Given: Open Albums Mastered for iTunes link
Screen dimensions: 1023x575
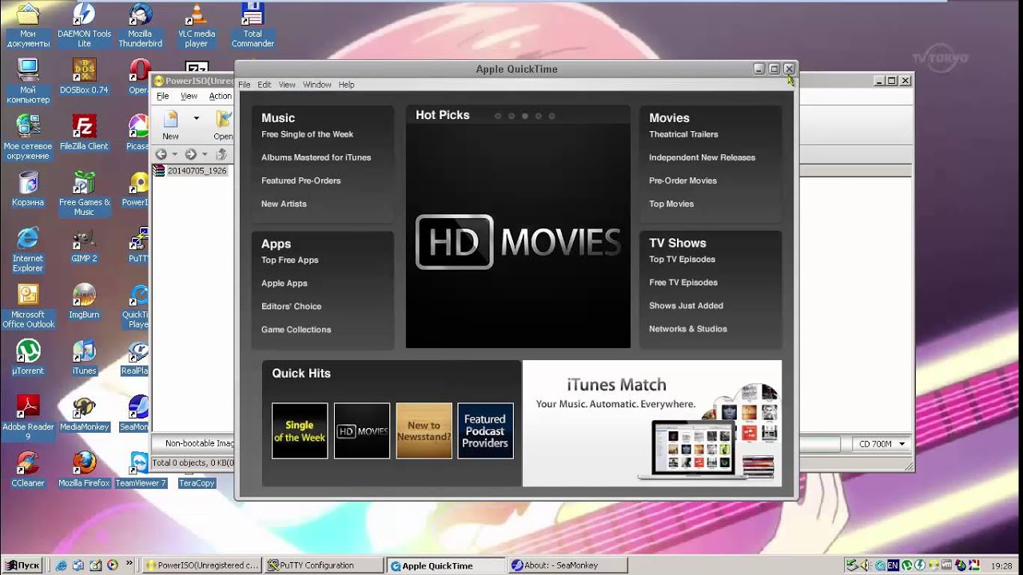Looking at the screenshot, I should click(x=316, y=157).
